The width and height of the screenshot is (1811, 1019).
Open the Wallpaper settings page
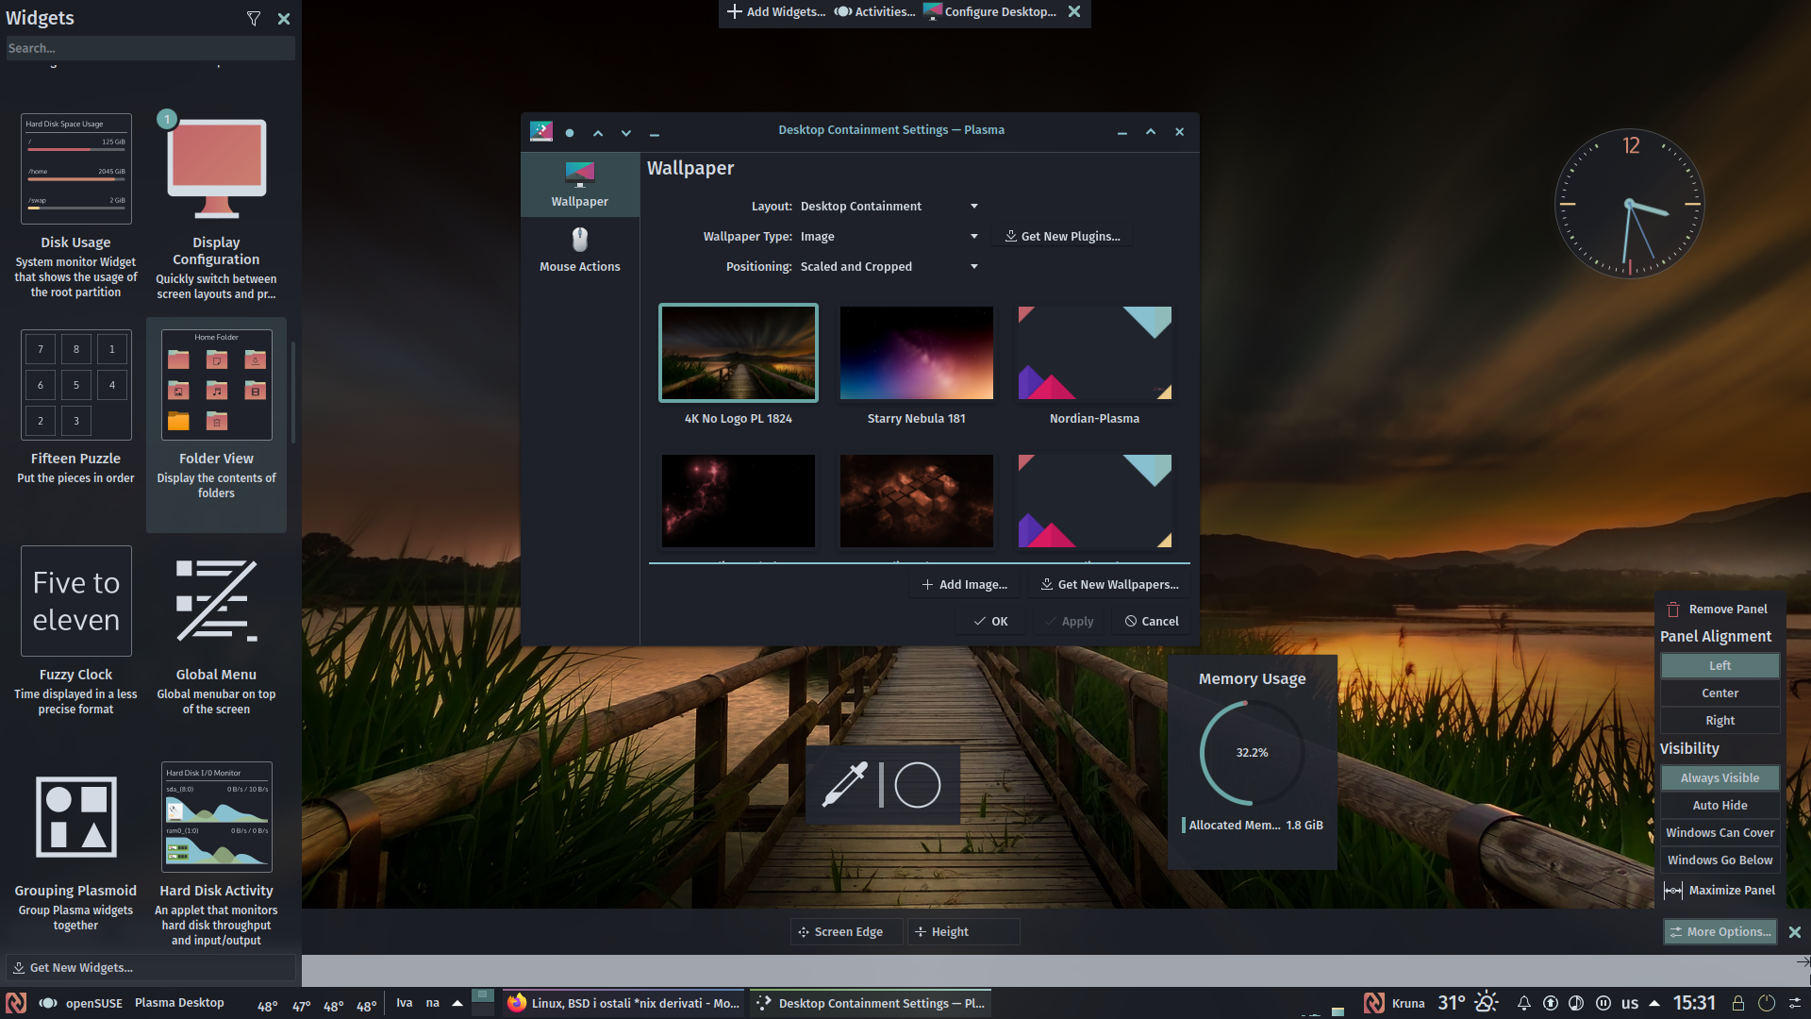(580, 185)
